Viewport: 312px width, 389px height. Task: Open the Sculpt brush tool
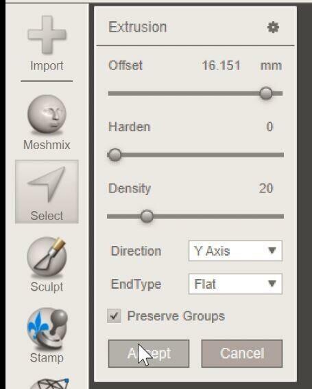pos(47,257)
